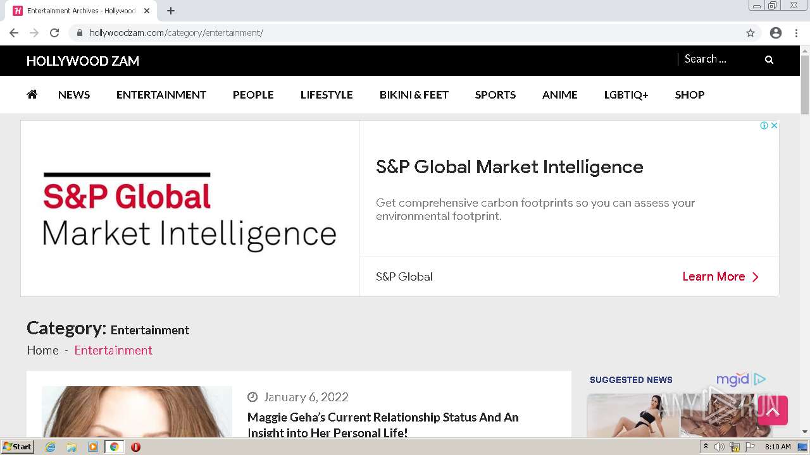Click the S&P Global Market Intelligence ad headline
The width and height of the screenshot is (810, 455).
(x=509, y=167)
